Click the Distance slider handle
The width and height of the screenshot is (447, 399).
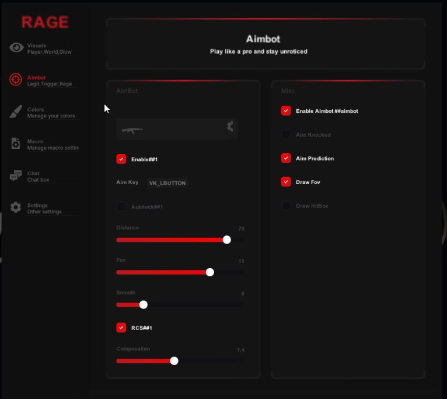pyautogui.click(x=227, y=240)
